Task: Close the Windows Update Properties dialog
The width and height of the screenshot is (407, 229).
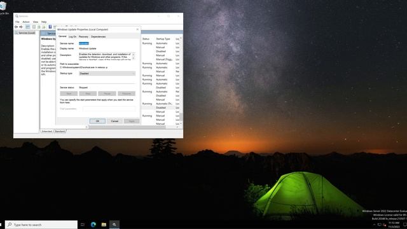Action: pos(137,29)
